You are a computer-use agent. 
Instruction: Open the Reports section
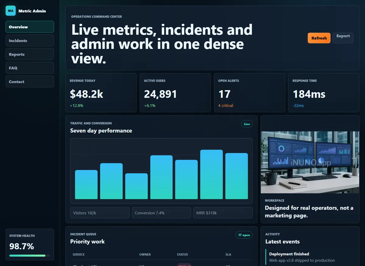coord(30,54)
